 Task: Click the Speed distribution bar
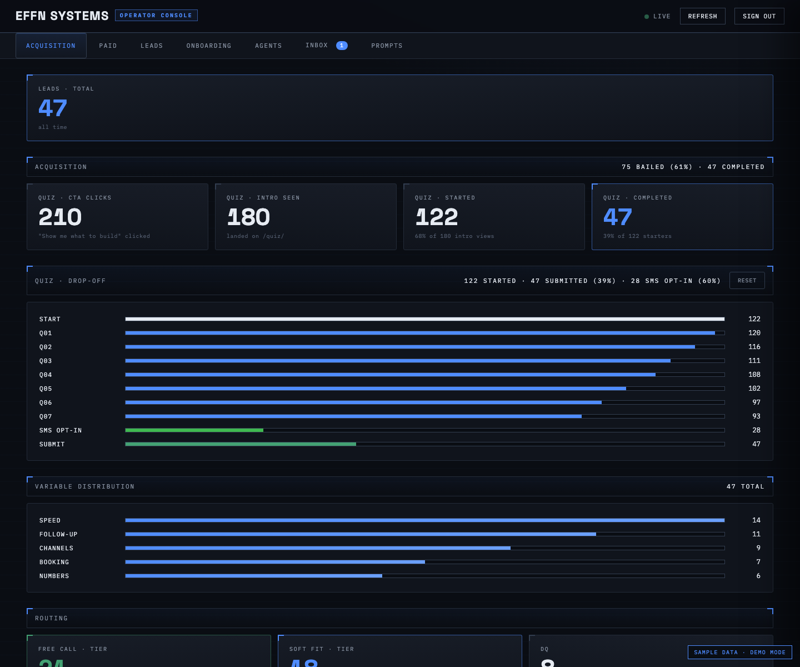[425, 520]
